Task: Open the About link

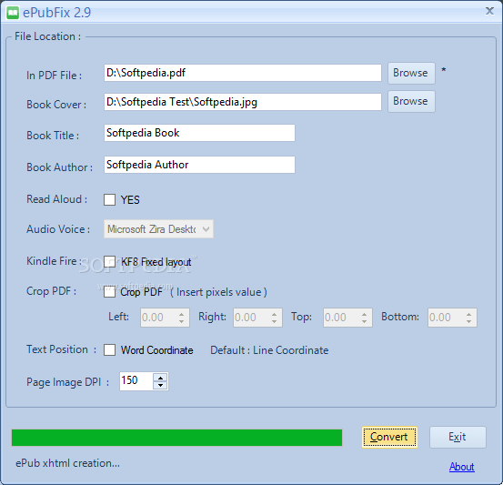Action: pyautogui.click(x=462, y=467)
